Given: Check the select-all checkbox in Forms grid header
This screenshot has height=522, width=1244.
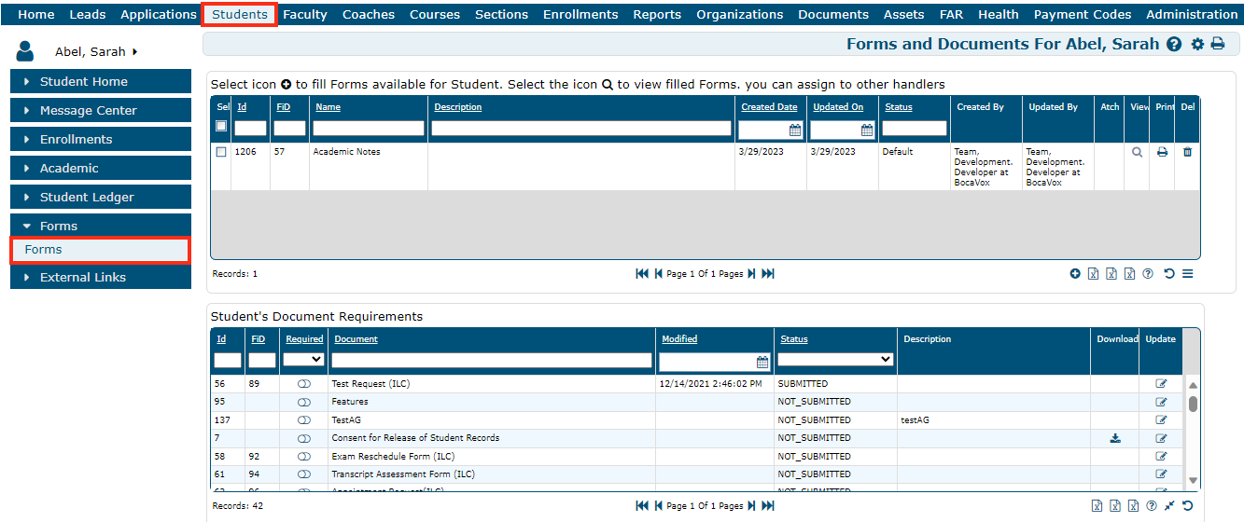Looking at the screenshot, I should pyautogui.click(x=221, y=126).
